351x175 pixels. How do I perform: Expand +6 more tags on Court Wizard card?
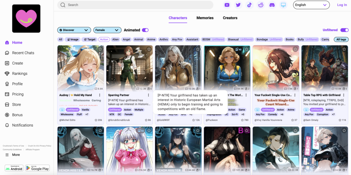[282, 115]
